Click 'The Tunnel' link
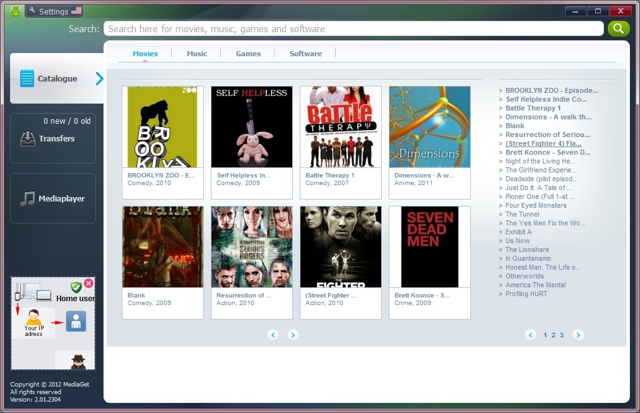The image size is (640, 413). [522, 214]
